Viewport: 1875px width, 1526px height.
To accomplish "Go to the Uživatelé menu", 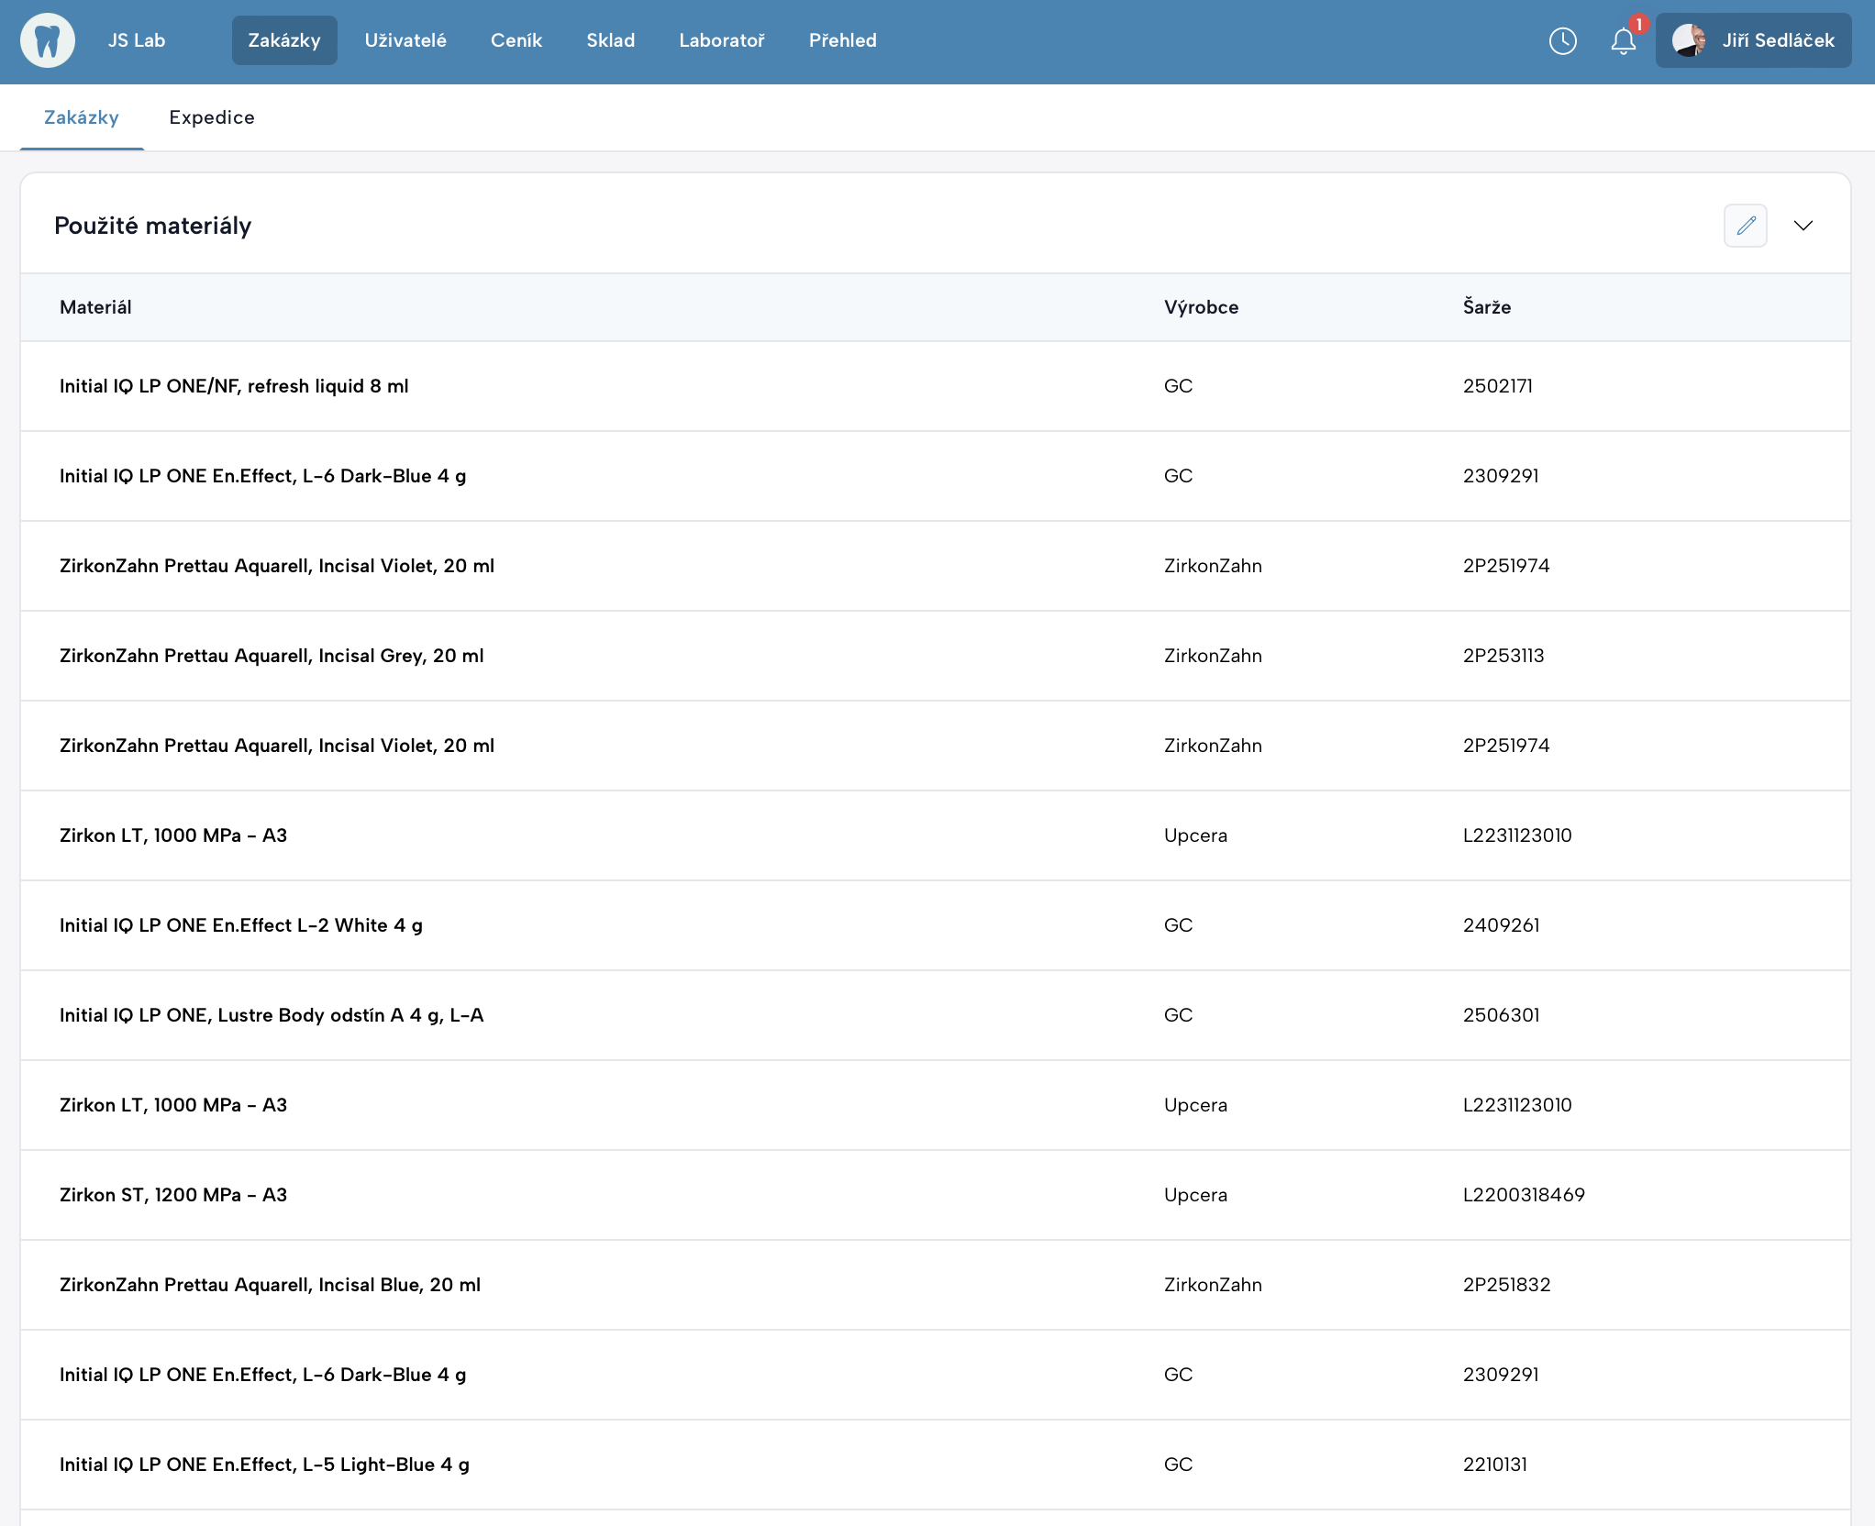I will 405,40.
